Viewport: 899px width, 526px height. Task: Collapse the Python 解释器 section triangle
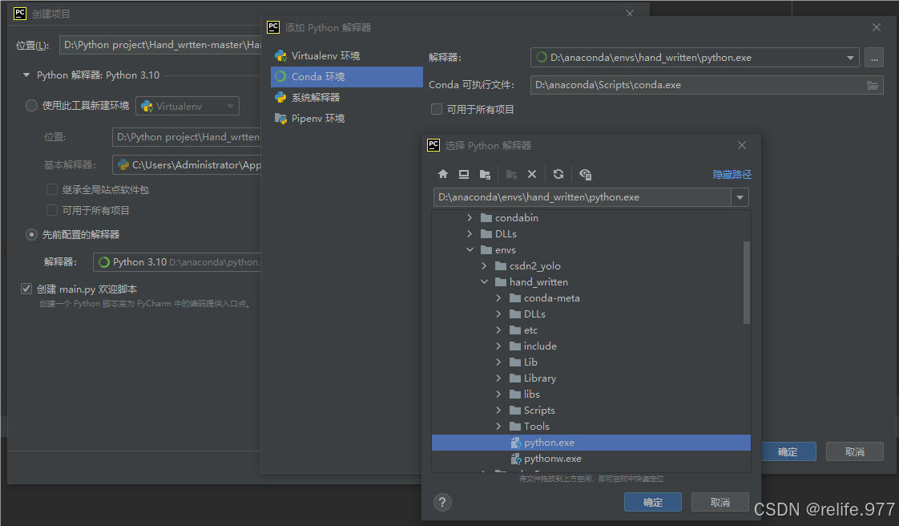pyautogui.click(x=26, y=75)
